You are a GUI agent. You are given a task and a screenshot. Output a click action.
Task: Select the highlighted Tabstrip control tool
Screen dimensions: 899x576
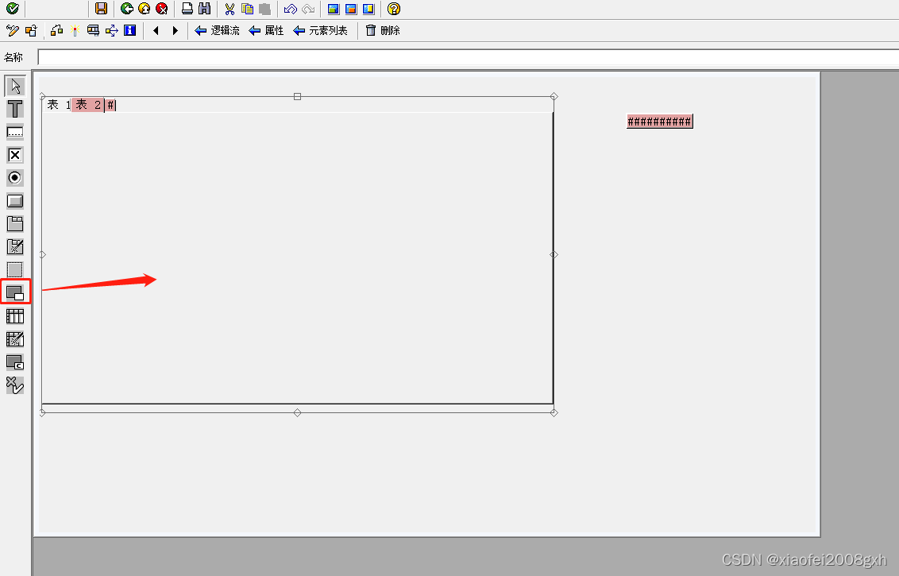click(14, 292)
